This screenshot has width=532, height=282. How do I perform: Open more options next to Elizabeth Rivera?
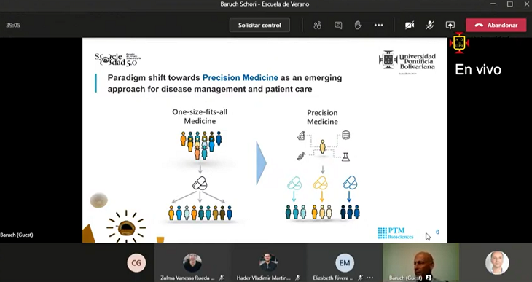tap(369, 278)
